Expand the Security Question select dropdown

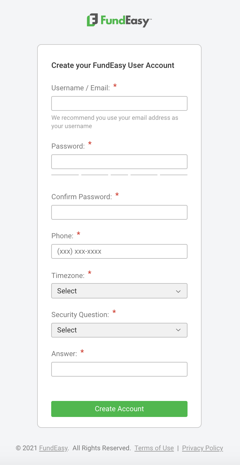pos(119,330)
